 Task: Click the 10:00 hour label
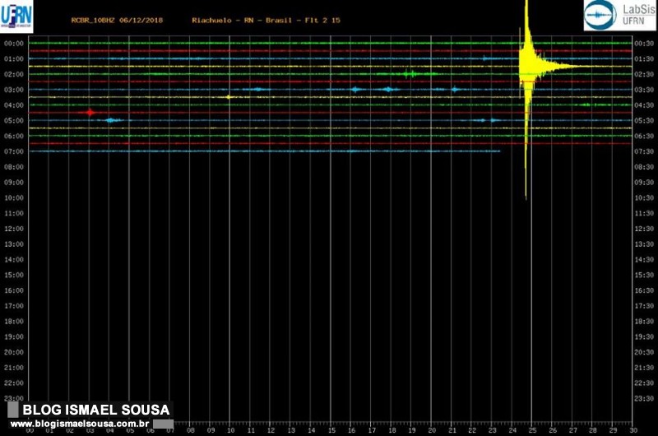[14, 198]
